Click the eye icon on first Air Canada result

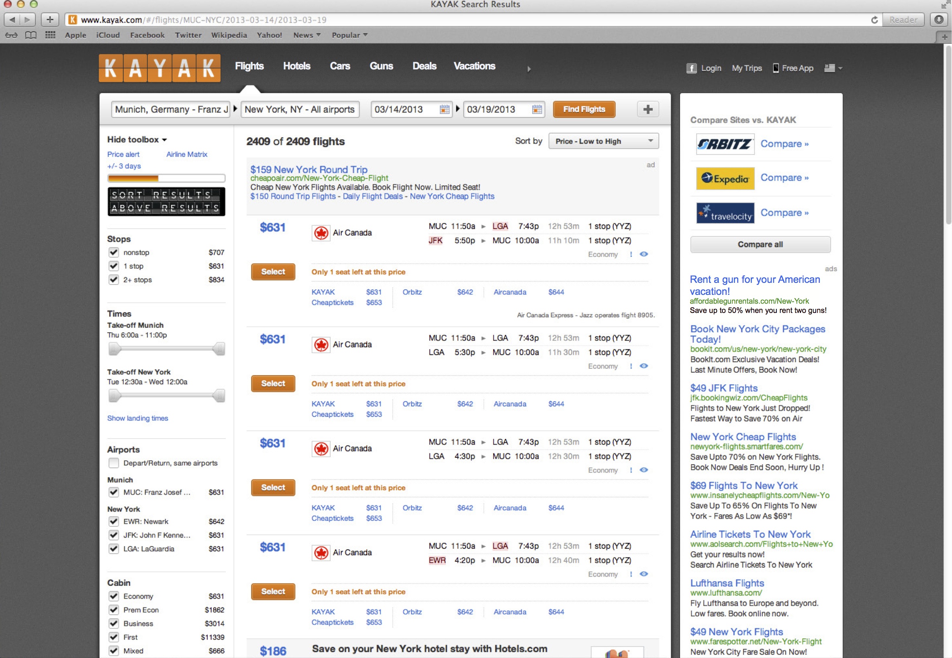tap(644, 254)
